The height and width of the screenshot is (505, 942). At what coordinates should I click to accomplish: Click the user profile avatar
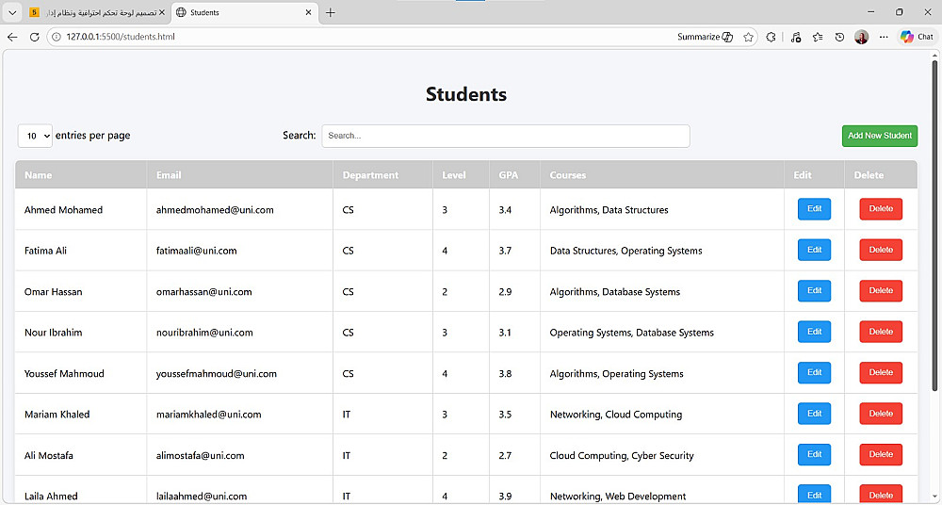pyautogui.click(x=862, y=37)
